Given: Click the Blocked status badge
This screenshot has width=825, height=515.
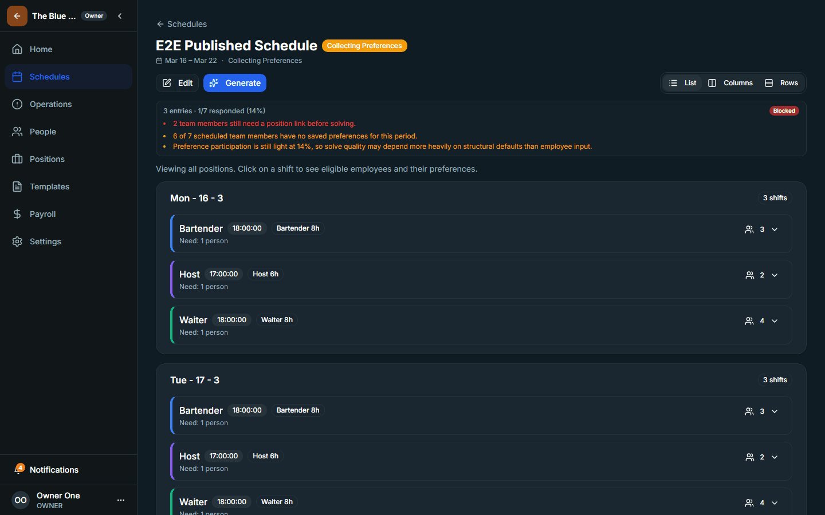Looking at the screenshot, I should coord(784,111).
